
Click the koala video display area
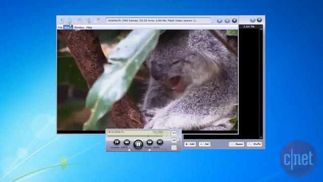click(147, 80)
